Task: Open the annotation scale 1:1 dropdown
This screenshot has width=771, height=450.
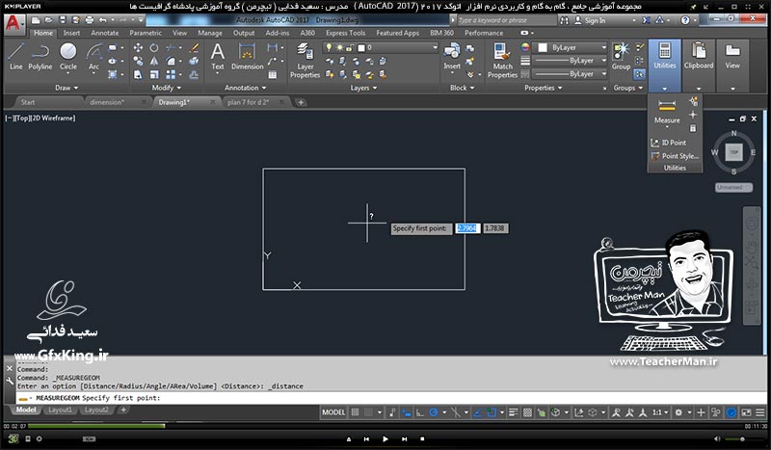Action: pyautogui.click(x=660, y=412)
